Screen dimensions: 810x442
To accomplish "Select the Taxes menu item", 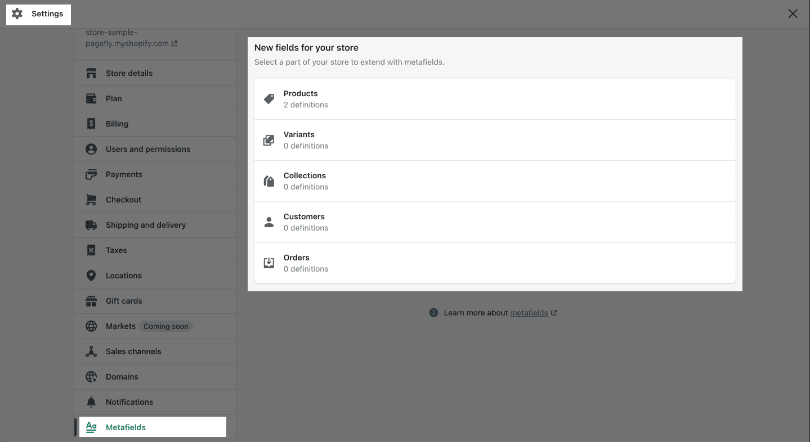I will tap(155, 250).
